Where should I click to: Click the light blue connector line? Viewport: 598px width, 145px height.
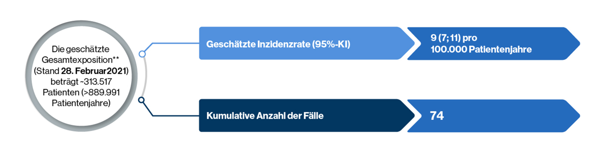point(175,43)
